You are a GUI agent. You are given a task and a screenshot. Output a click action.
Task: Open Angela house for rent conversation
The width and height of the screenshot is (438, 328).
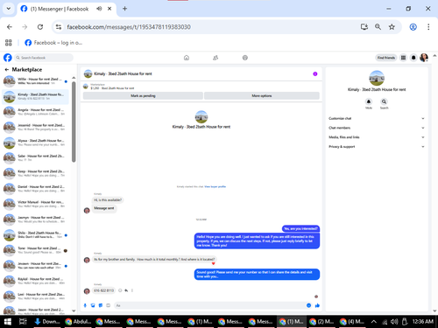coord(35,112)
